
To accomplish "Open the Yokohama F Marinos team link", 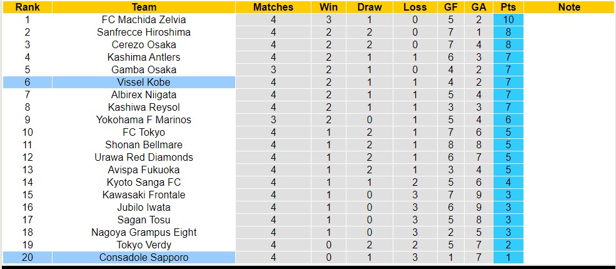I will [144, 119].
